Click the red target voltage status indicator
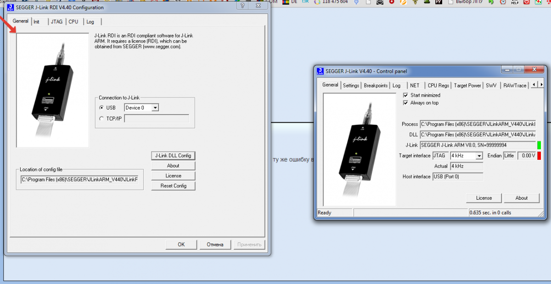 539,156
